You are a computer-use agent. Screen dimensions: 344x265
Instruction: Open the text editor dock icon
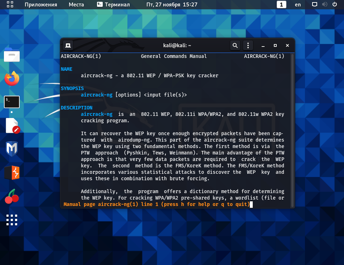click(x=13, y=126)
